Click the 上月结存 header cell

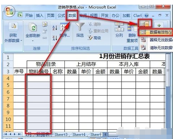(86, 64)
